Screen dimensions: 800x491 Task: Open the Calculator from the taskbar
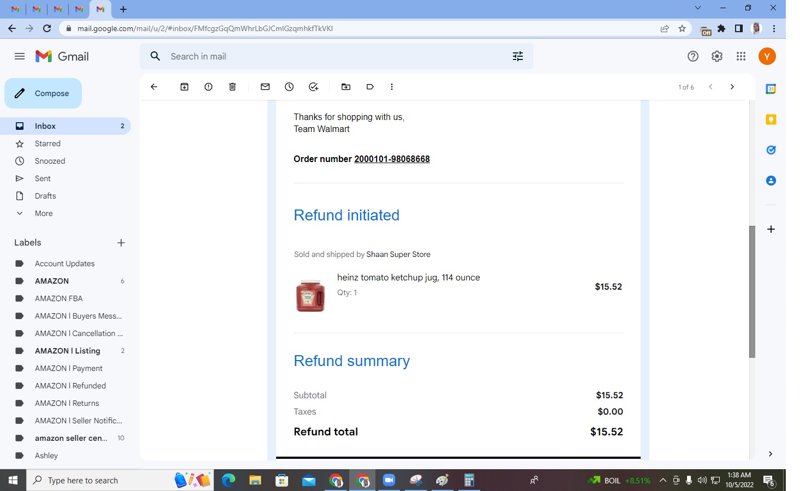[x=469, y=480]
